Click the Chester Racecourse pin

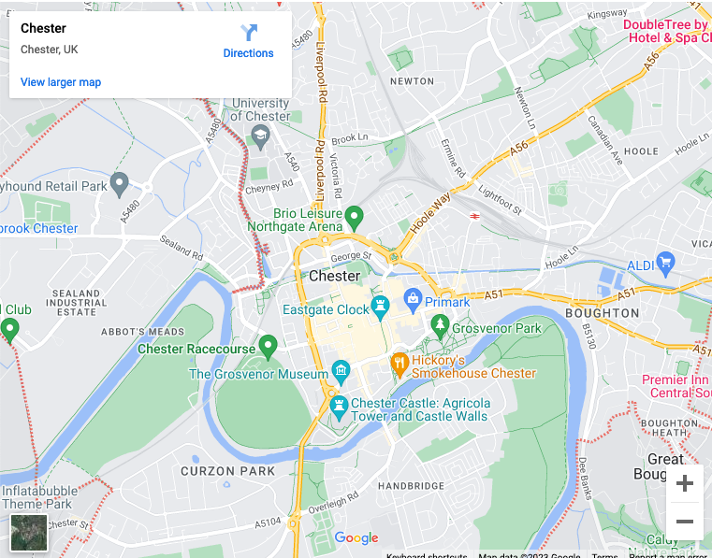click(268, 347)
